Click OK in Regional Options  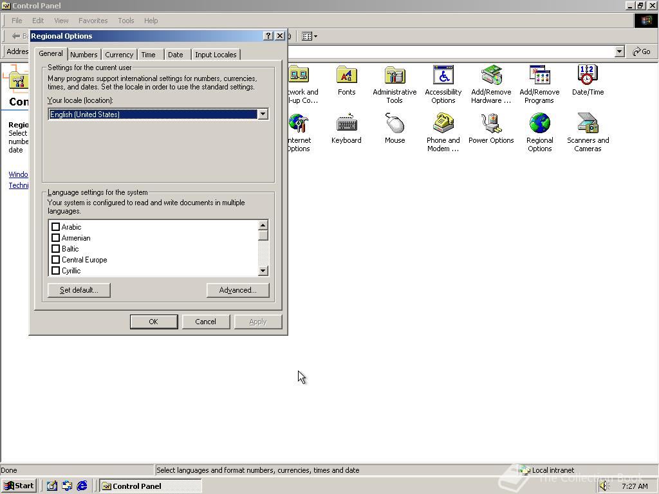pyautogui.click(x=153, y=322)
